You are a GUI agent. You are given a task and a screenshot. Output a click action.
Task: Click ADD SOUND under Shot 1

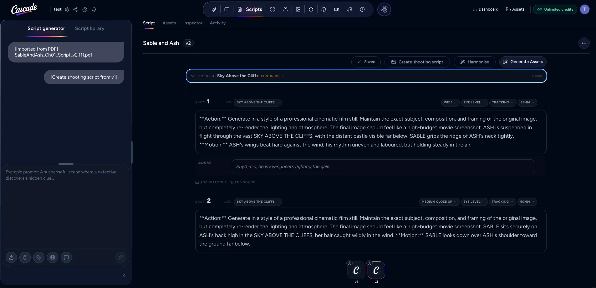pyautogui.click(x=243, y=182)
